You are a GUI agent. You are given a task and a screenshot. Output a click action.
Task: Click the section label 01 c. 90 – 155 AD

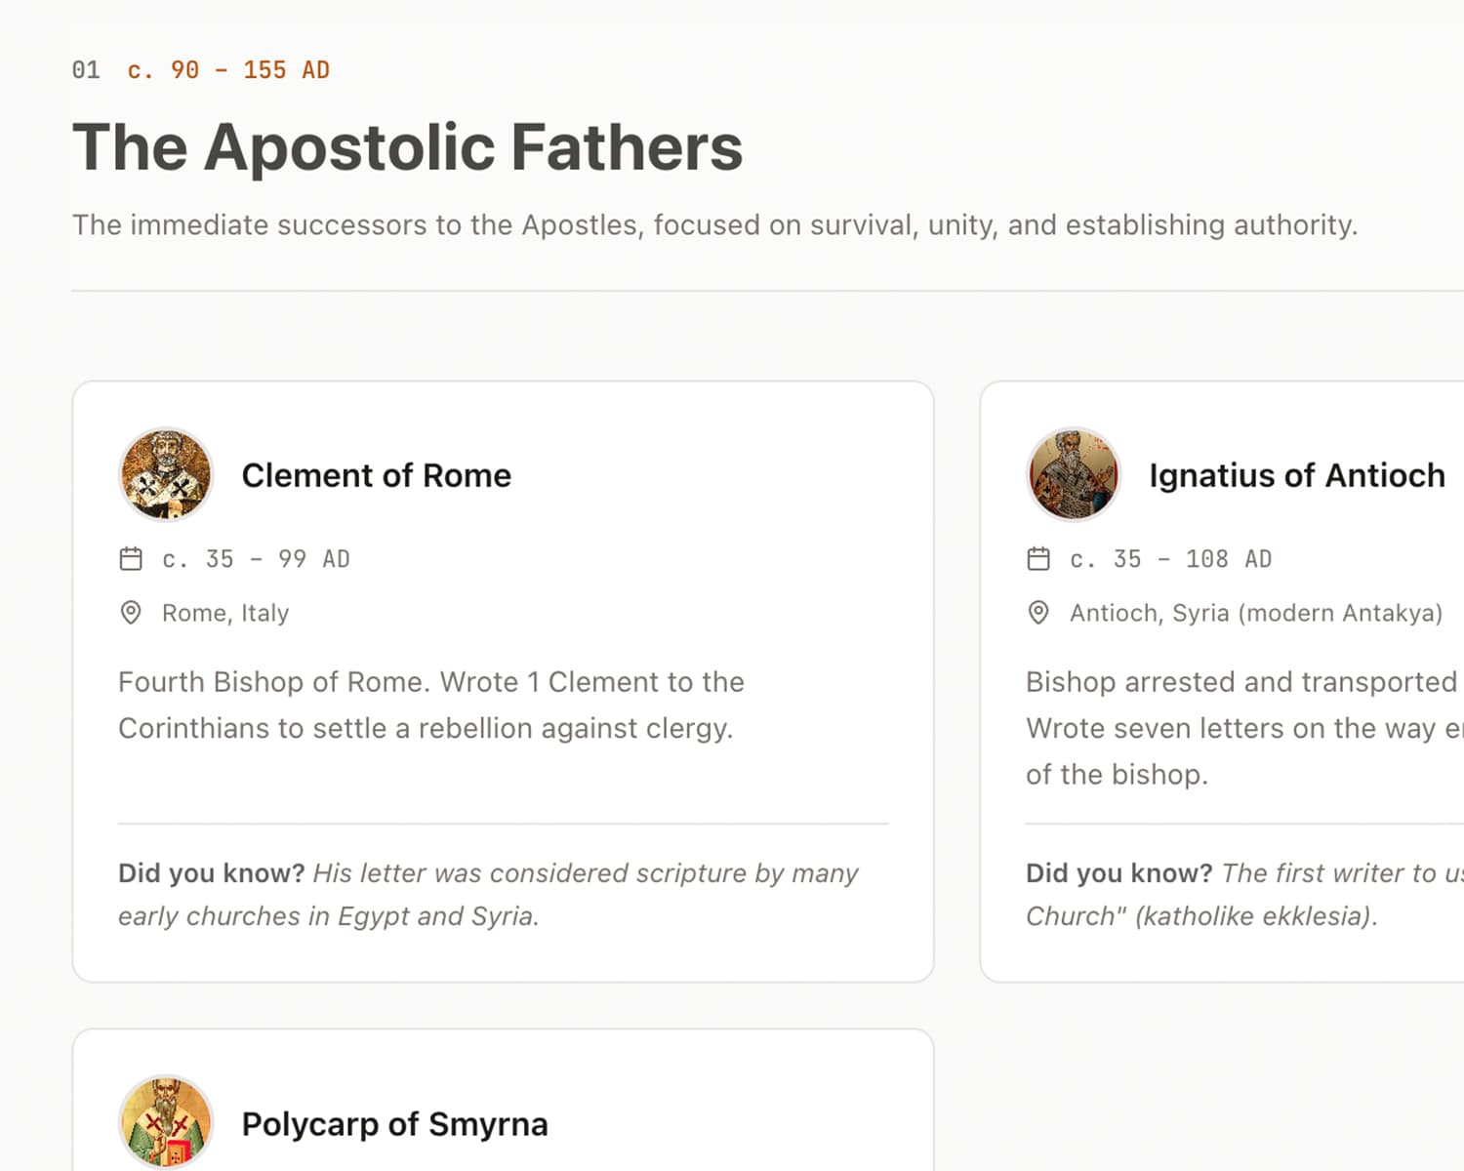[x=199, y=69]
